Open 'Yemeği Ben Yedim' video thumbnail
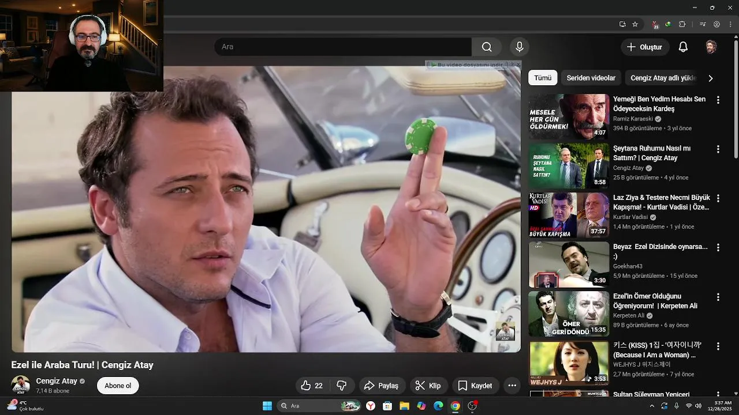 coord(569,116)
